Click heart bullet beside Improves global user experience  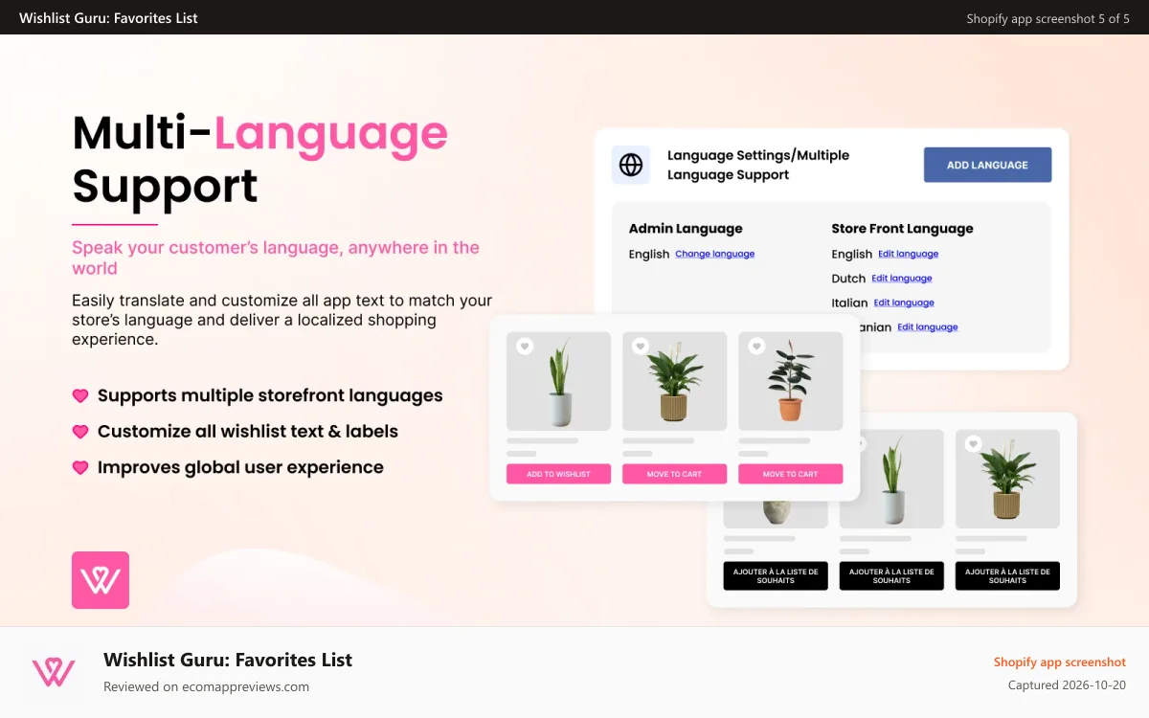pos(80,468)
